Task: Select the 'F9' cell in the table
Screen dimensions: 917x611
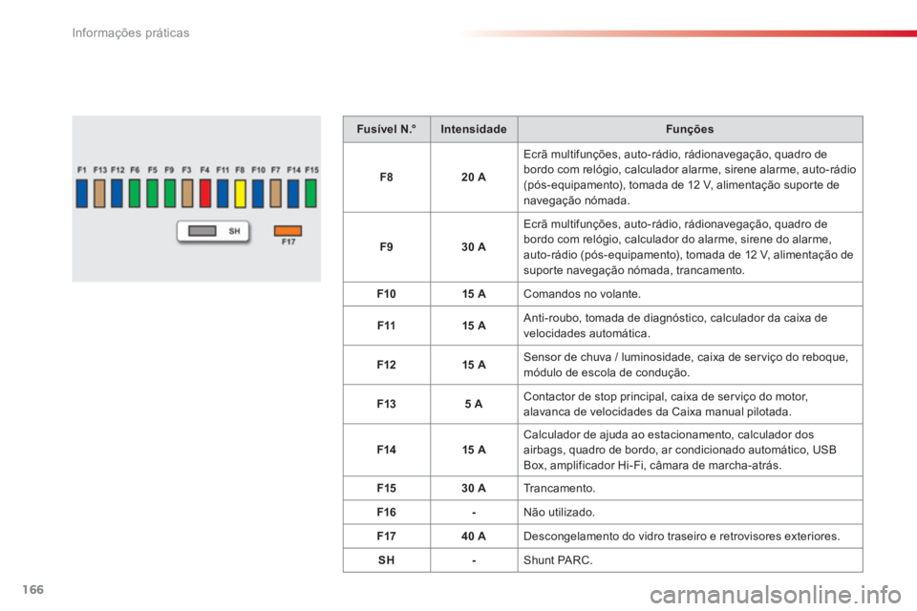Action: click(387, 247)
